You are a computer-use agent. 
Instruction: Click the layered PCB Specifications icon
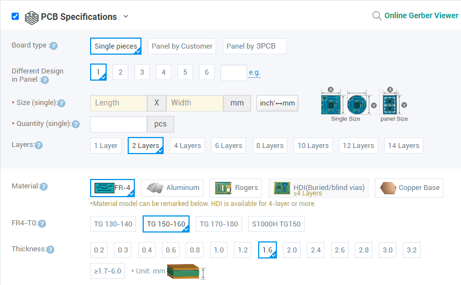(x=32, y=17)
